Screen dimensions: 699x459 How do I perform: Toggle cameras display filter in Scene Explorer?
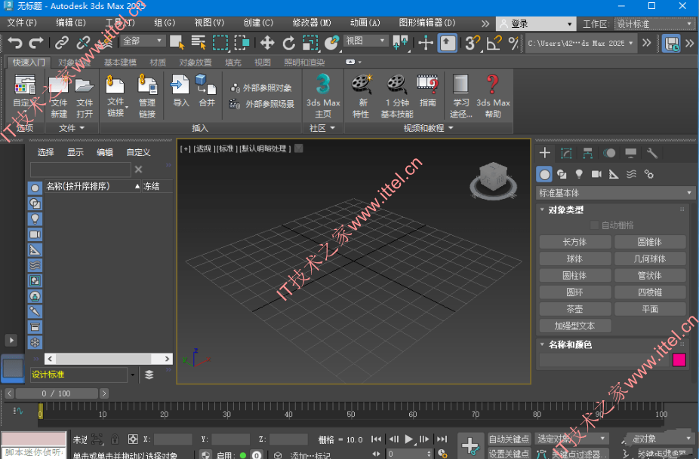[35, 234]
